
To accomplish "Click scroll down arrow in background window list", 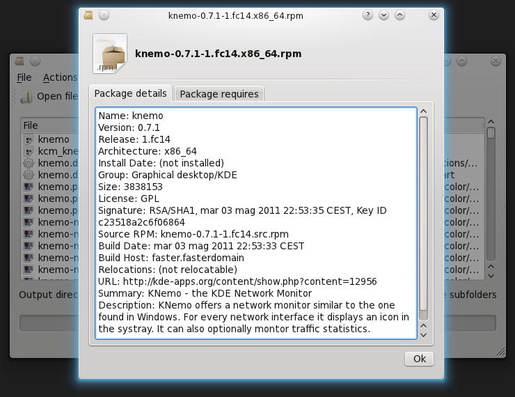I will coord(491,277).
